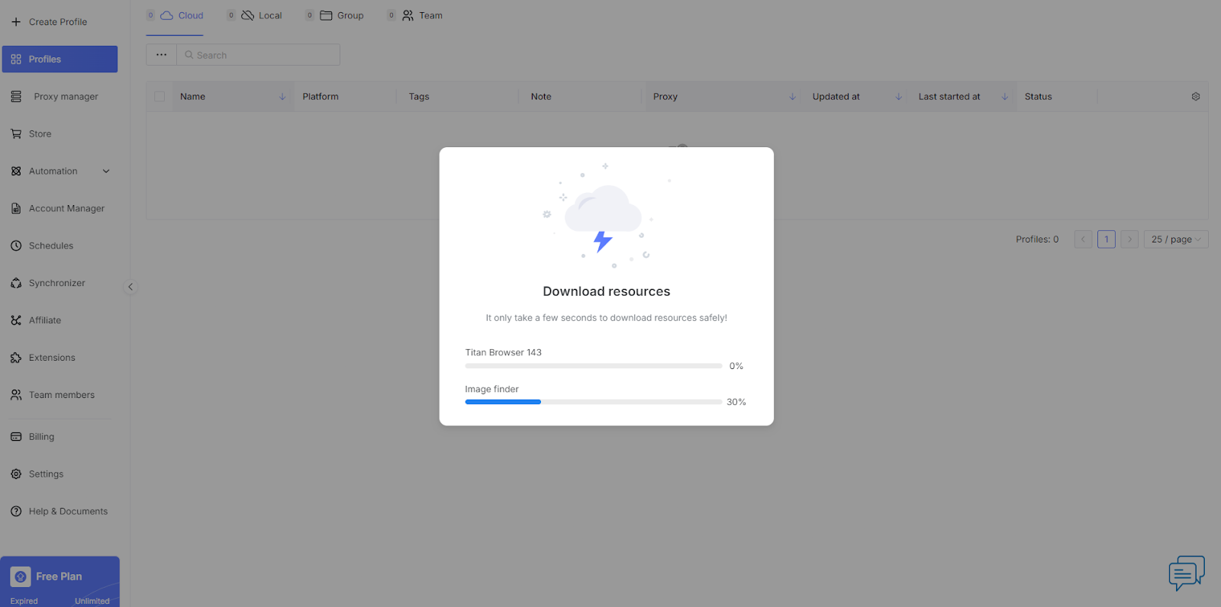Screen dimensions: 1221x607
Task: Collapse the left sidebar panel
Action: pyautogui.click(x=130, y=287)
